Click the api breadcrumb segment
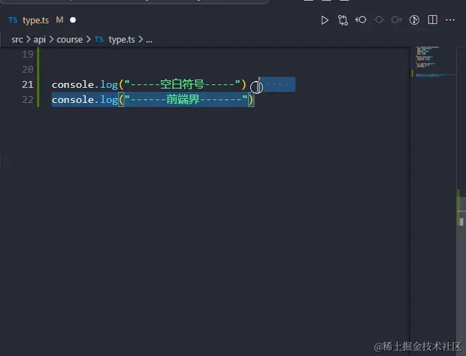Image resolution: width=466 pixels, height=356 pixels. 40,40
